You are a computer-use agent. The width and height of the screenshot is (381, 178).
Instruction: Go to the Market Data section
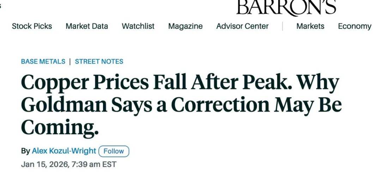[87, 26]
